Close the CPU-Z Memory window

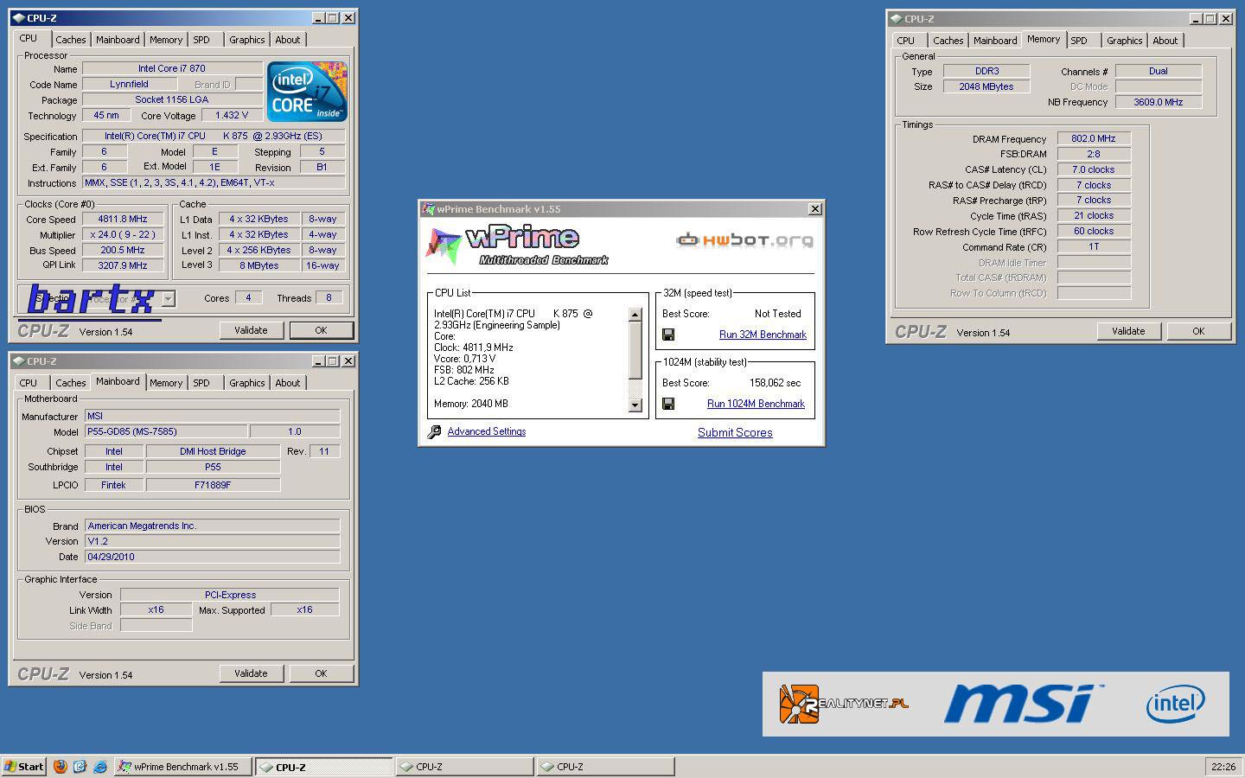click(1226, 19)
